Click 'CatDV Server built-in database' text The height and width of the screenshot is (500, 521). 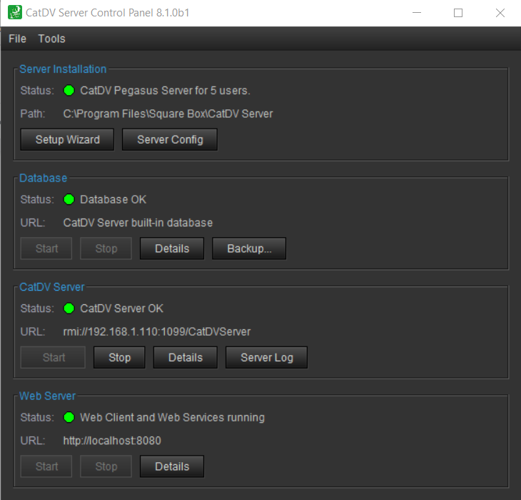[x=138, y=223]
